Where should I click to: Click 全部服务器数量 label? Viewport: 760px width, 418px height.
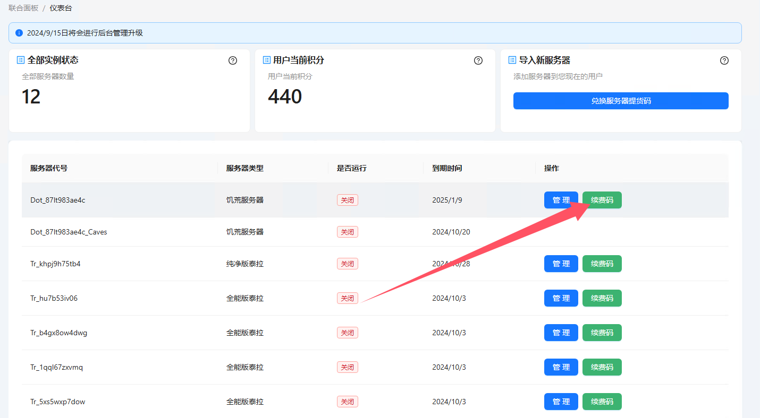coord(48,76)
